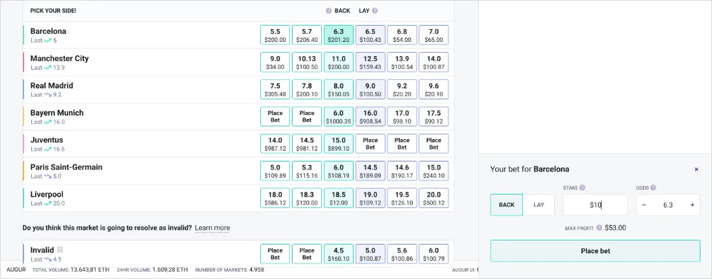The width and height of the screenshot is (712, 279).
Task: Select Barcelona lay odds 7.0
Action: pos(434,35)
